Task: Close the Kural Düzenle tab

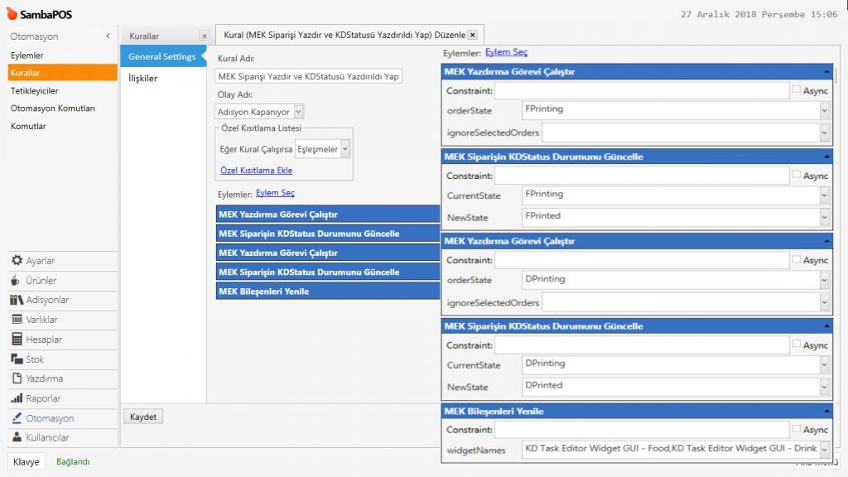Action: point(472,35)
